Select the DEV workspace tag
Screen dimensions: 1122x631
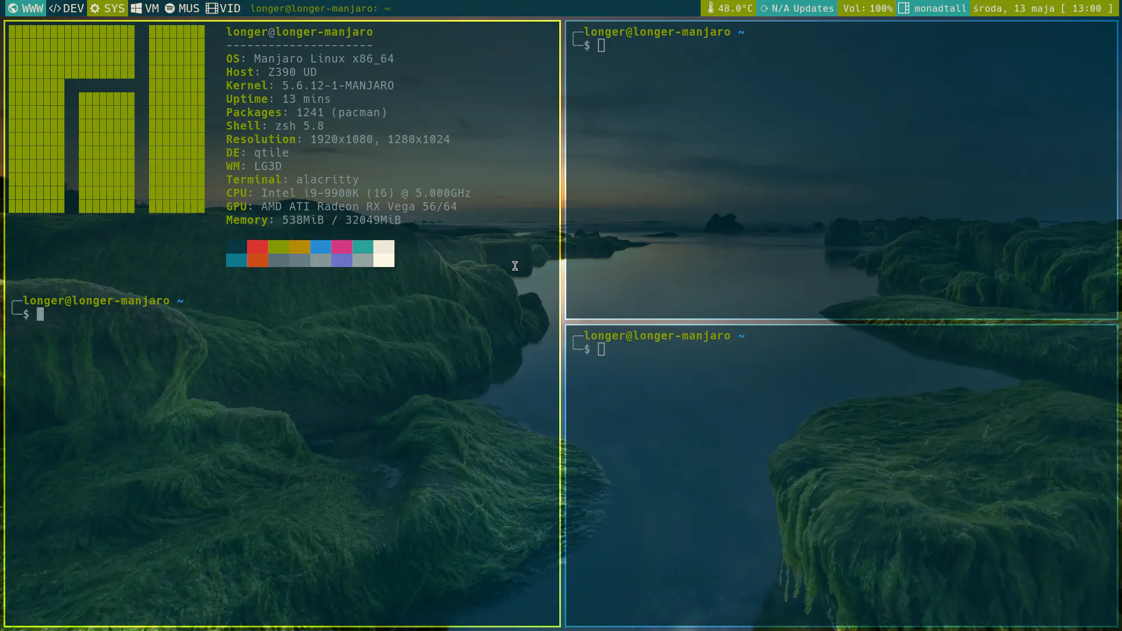click(67, 9)
